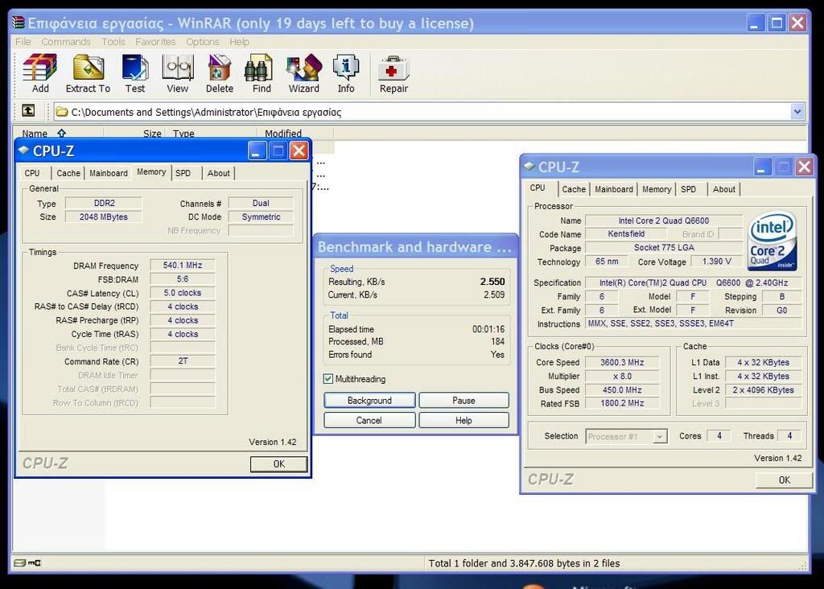The image size is (824, 589).
Task: Open SPD tab in left CPU-Z window
Action: [x=183, y=173]
